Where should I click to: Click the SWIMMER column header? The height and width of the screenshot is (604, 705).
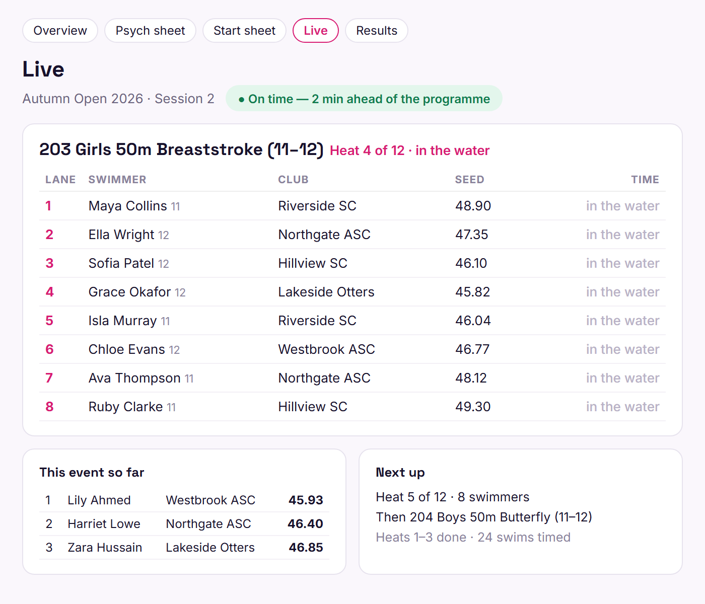(x=117, y=180)
